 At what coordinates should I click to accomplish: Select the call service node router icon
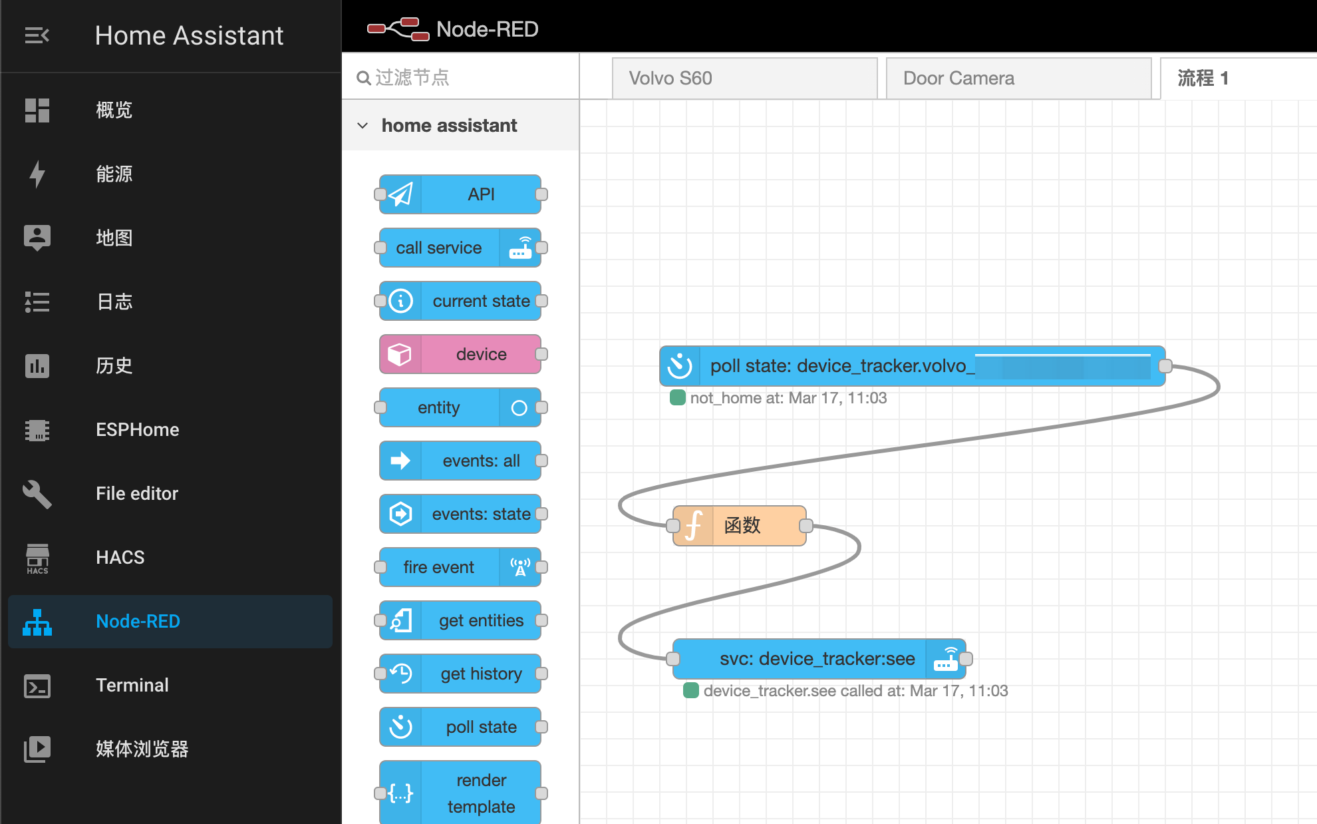(521, 248)
